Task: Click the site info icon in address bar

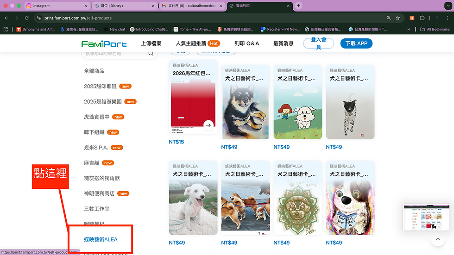Action: click(x=39, y=18)
